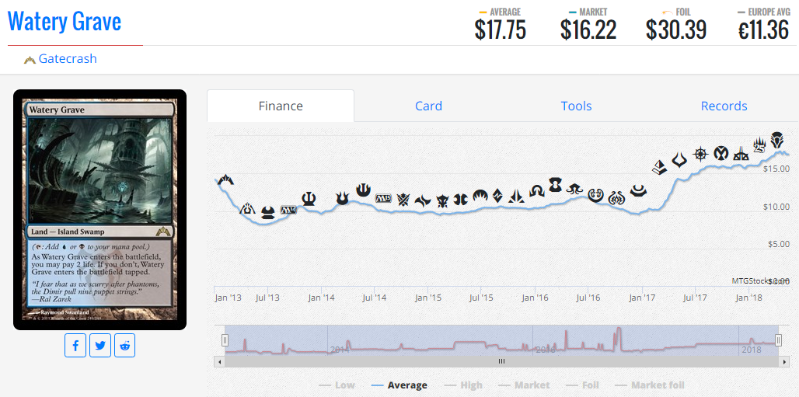Click the Kaladesh swirl marker at Jul '16
799x397 pixels.
595,195
